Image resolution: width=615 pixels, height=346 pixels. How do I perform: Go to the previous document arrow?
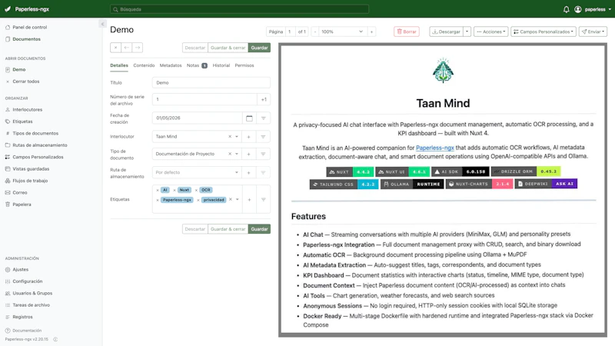(126, 48)
